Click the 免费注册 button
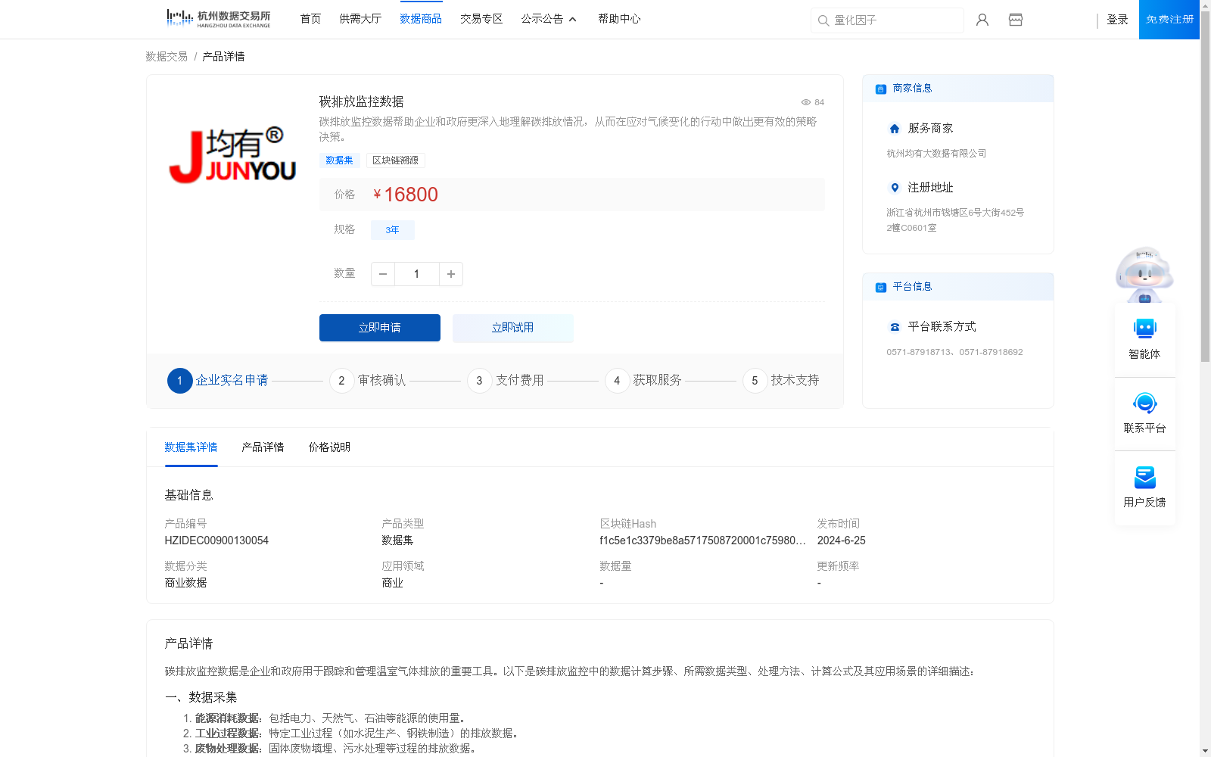Viewport: 1211px width, 757px height. click(x=1169, y=20)
